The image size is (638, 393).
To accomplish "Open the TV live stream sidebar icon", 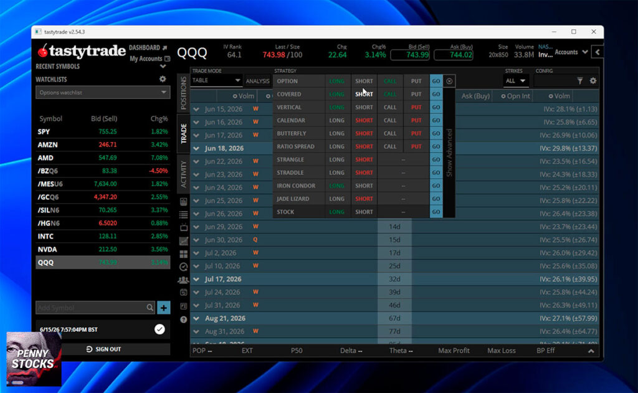I will (184, 227).
